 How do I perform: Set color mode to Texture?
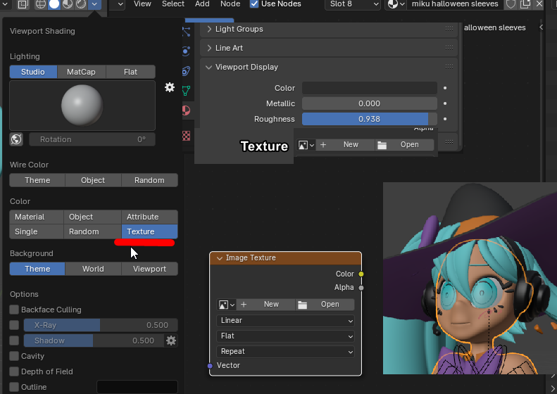click(x=149, y=231)
